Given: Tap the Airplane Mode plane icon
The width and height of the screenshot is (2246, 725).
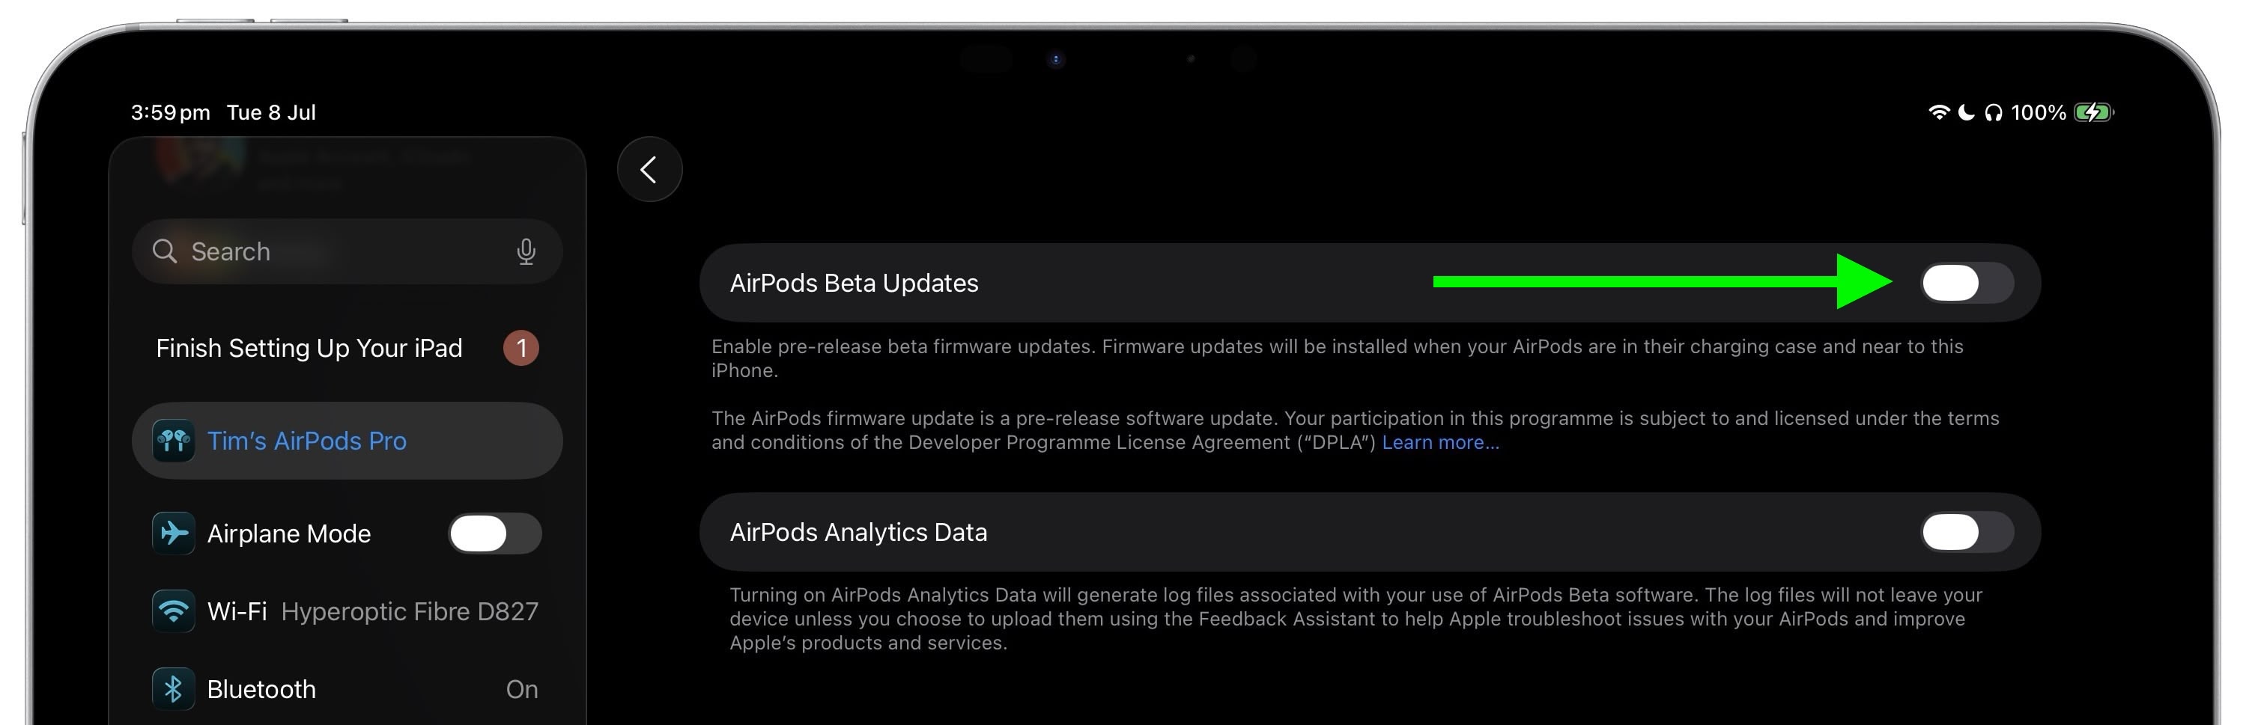Looking at the screenshot, I should point(174,533).
